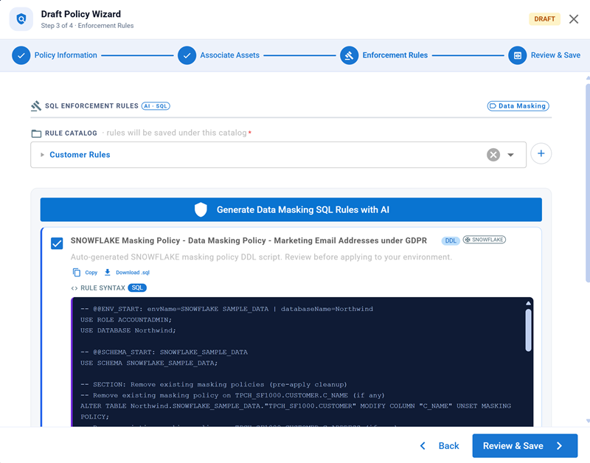Click the Enforcement Rules gavel step icon
590x463 pixels.
[349, 55]
